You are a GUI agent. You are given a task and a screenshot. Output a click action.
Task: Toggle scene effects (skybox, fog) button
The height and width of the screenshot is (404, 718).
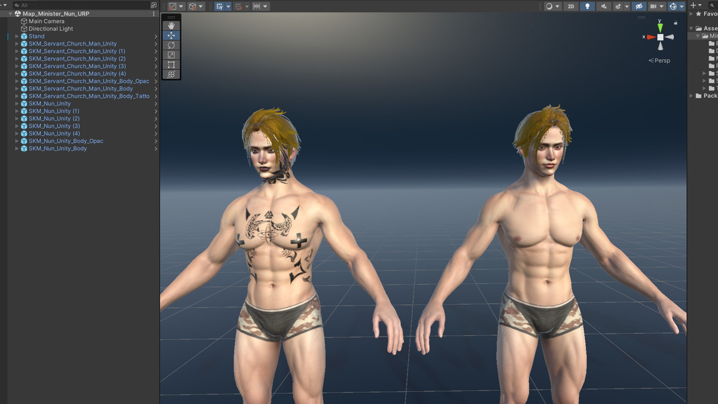(618, 6)
